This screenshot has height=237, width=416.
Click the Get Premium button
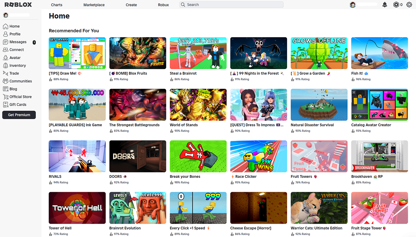(x=19, y=115)
